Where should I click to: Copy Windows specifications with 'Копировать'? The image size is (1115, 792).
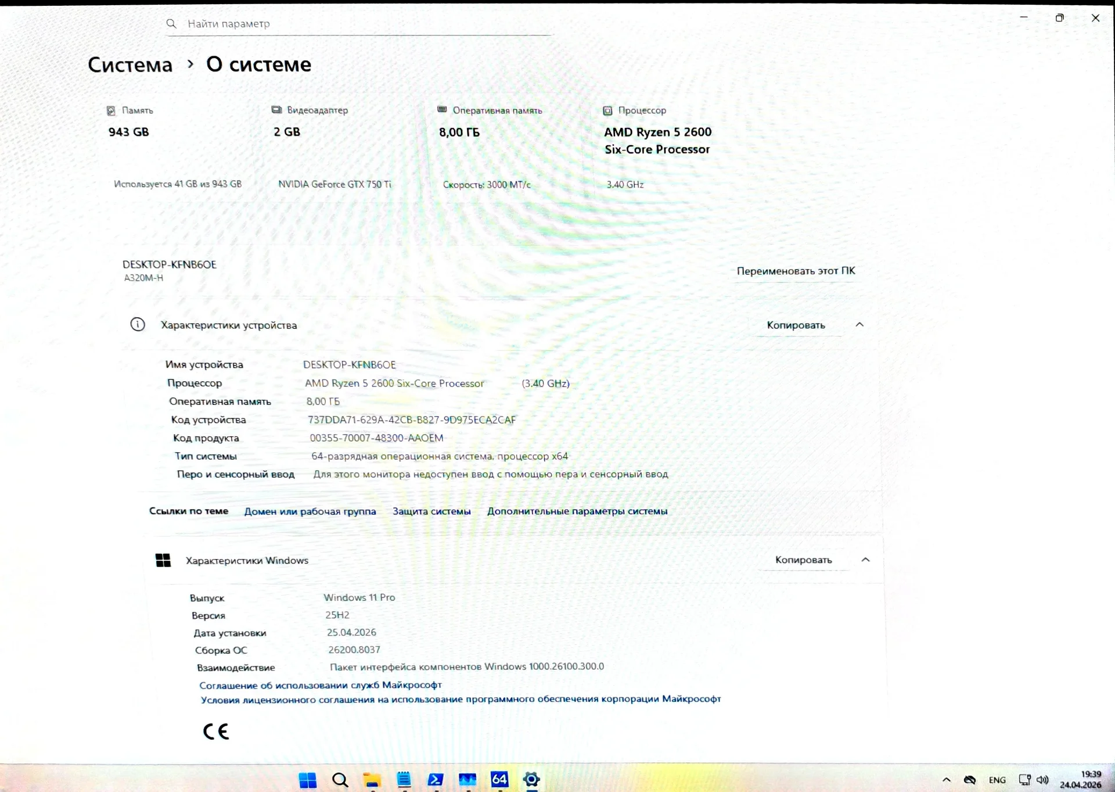pyautogui.click(x=804, y=560)
